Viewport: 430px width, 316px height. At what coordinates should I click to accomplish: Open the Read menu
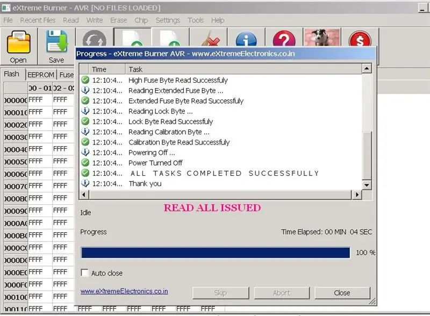[71, 20]
